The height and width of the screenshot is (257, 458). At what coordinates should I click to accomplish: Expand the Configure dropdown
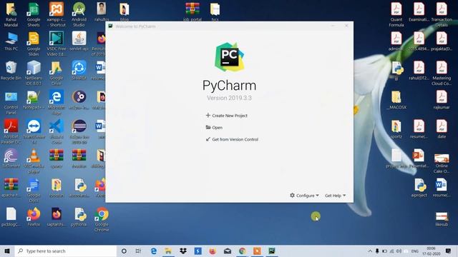(304, 195)
